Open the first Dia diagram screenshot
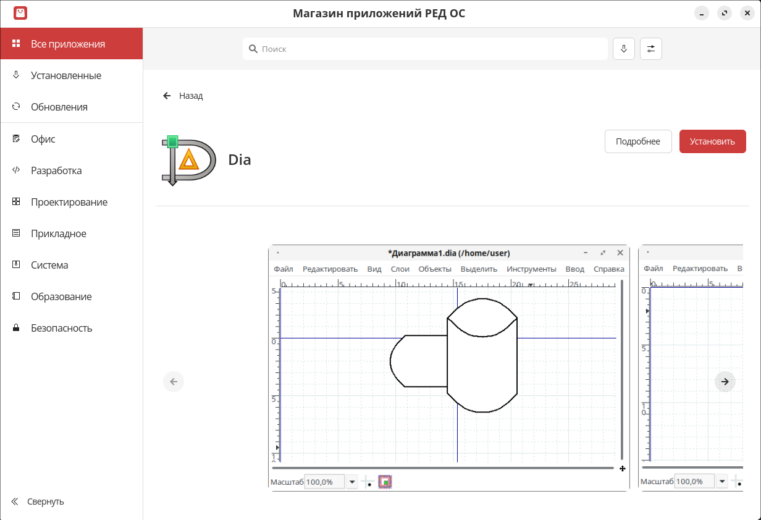 [448, 367]
